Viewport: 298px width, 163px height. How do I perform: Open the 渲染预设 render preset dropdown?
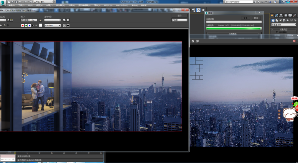point(52,20)
